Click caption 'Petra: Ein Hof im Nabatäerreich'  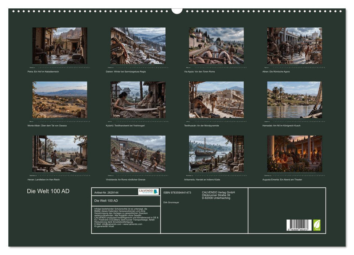coord(43,71)
